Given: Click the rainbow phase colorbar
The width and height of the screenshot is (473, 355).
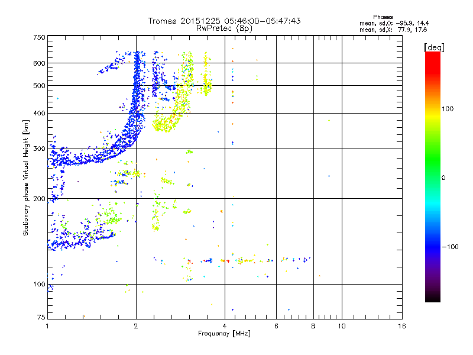Looking at the screenshot, I should 433,176.
